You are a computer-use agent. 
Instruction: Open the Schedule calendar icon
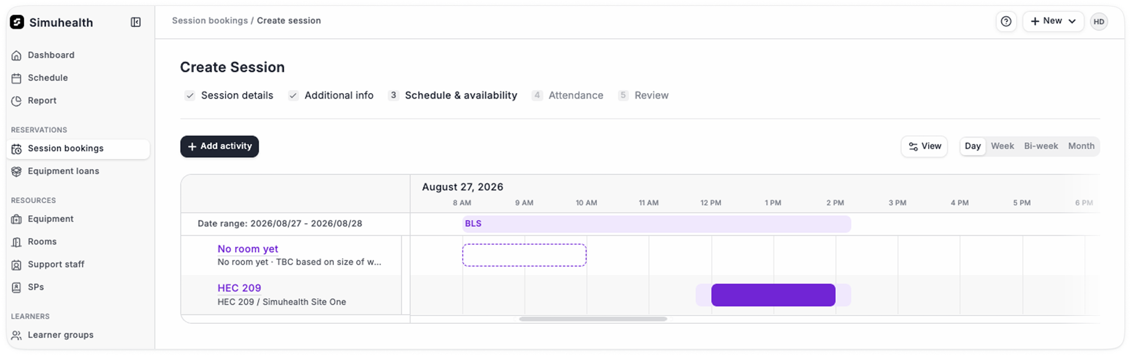point(16,78)
